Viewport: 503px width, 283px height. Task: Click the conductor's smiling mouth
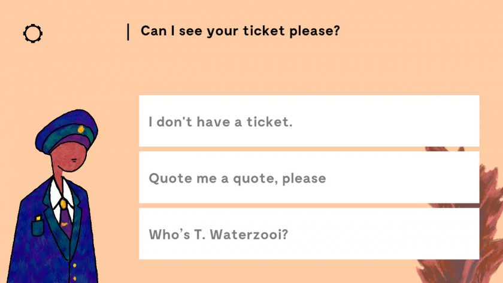click(61, 168)
